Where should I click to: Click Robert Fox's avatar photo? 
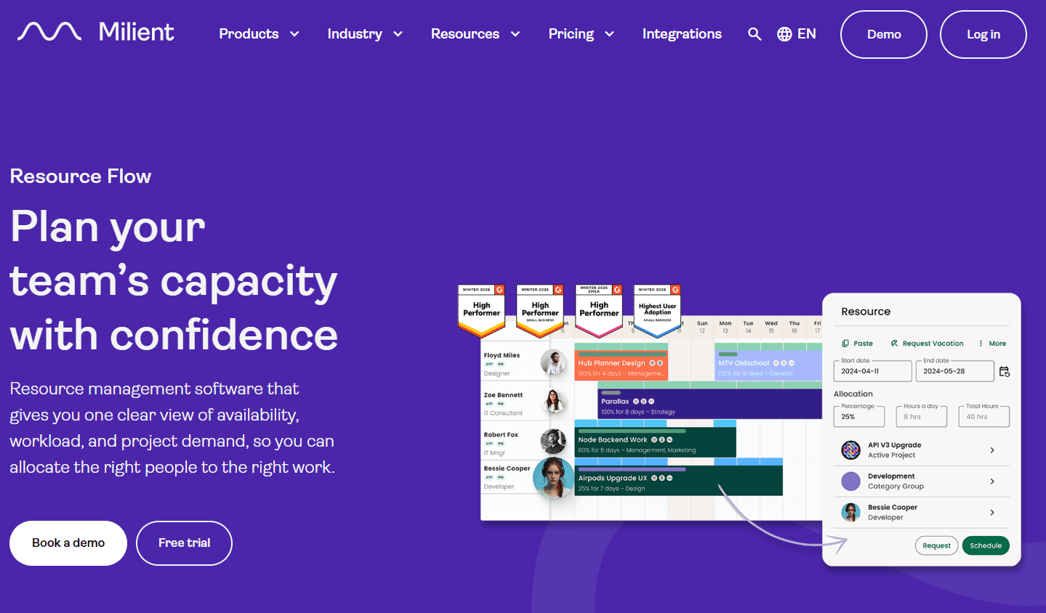pos(554,441)
